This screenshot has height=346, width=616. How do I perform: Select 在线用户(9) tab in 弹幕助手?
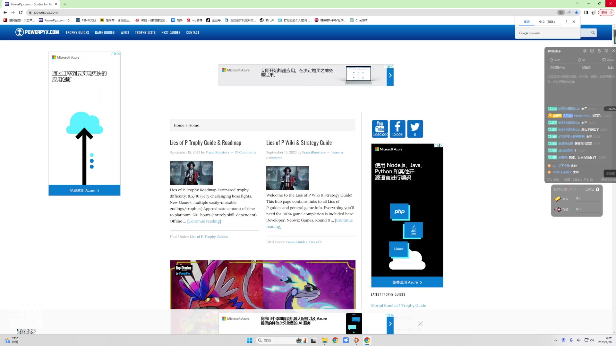point(558,68)
